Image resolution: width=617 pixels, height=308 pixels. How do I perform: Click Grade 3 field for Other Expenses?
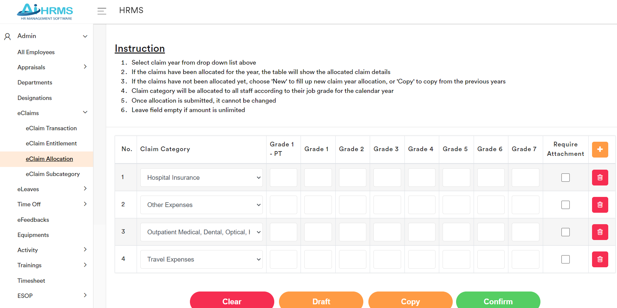point(387,205)
